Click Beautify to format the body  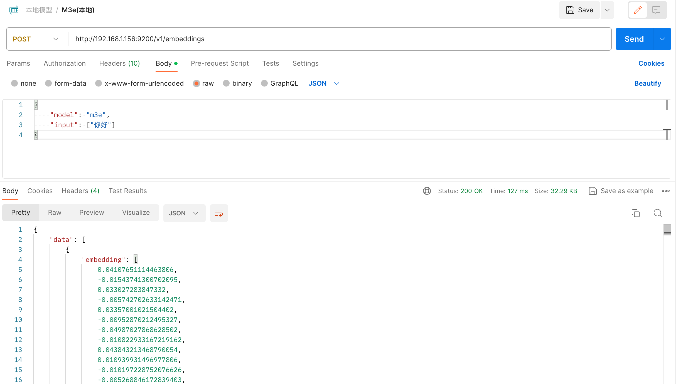(647, 83)
